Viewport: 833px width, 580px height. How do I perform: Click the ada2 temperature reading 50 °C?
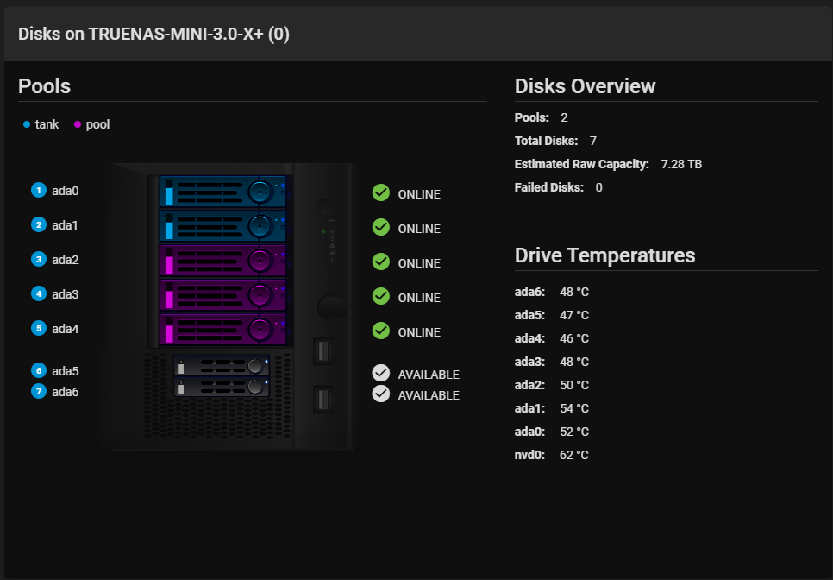(574, 386)
